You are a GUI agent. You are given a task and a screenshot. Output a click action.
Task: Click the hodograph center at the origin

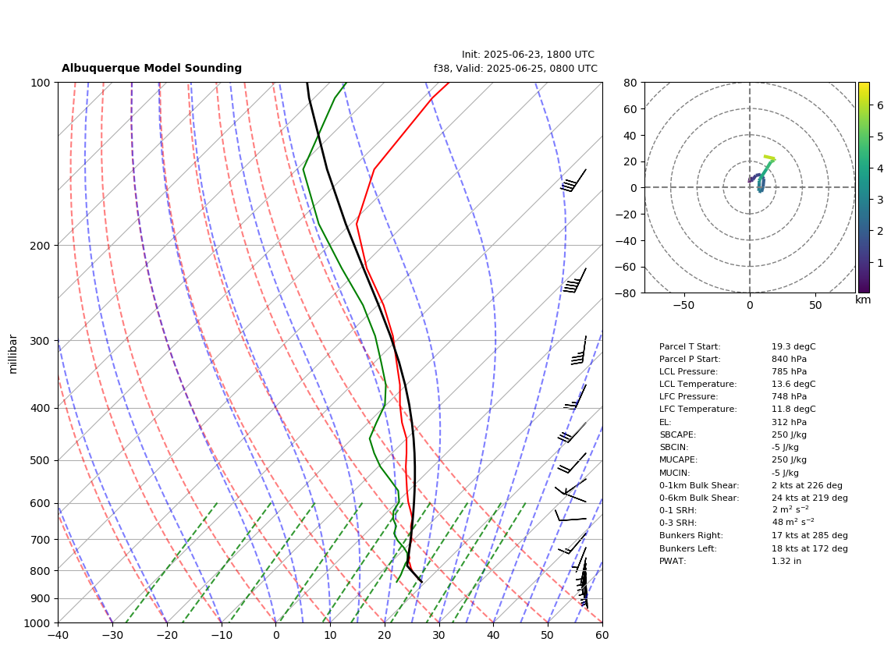[750, 187]
